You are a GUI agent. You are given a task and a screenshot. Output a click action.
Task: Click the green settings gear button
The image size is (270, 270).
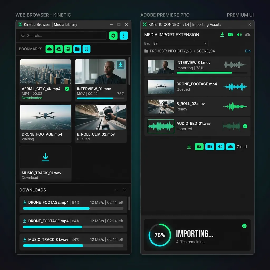coord(113,36)
